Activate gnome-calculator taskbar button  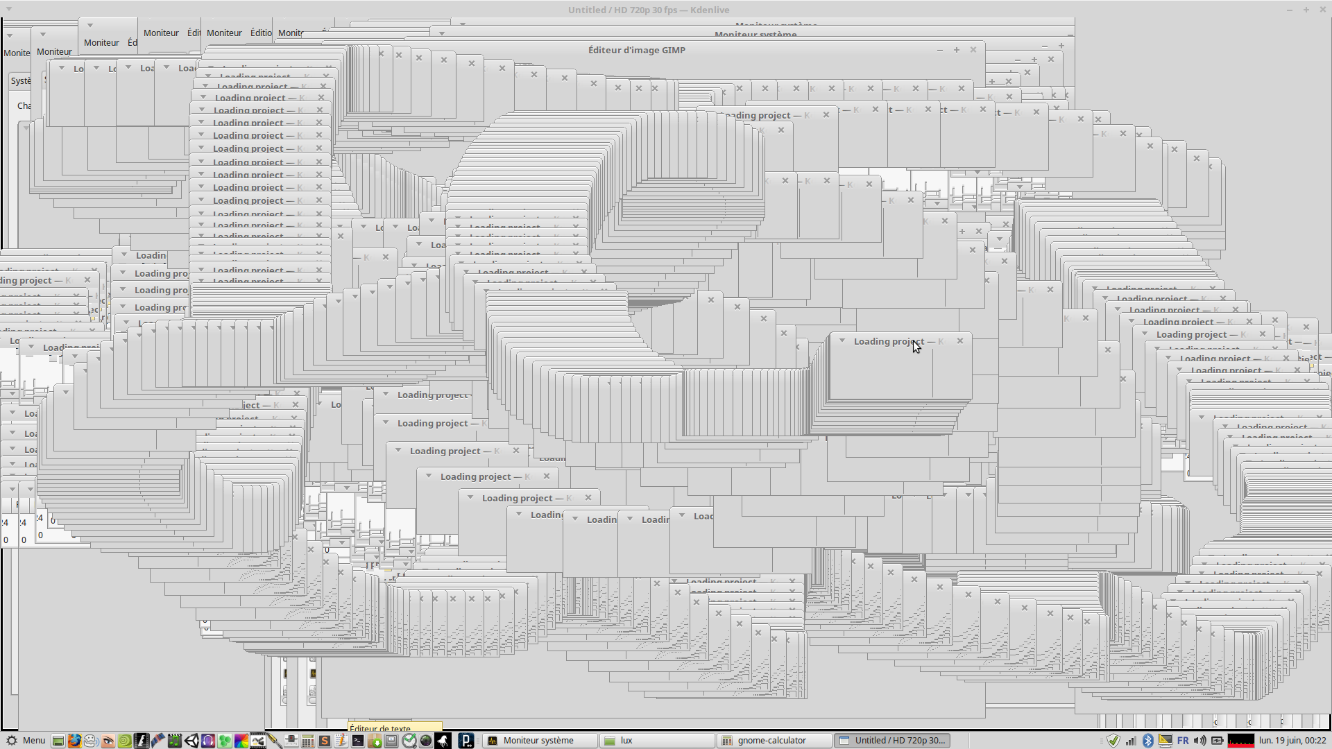[771, 741]
